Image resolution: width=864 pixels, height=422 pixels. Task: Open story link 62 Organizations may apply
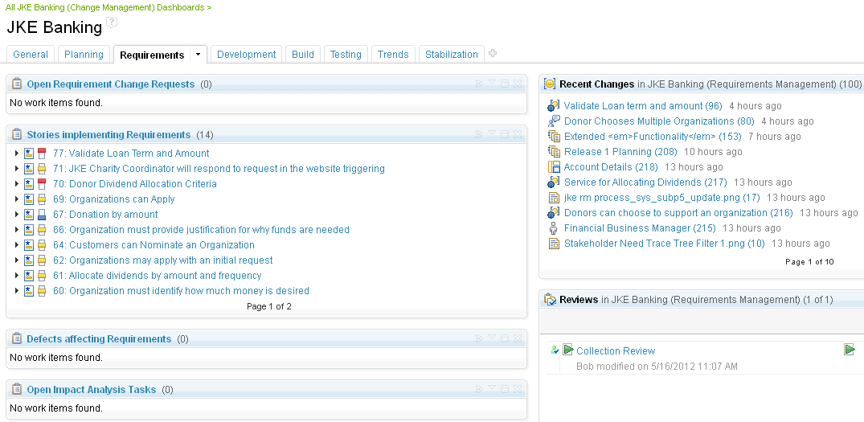point(162,260)
